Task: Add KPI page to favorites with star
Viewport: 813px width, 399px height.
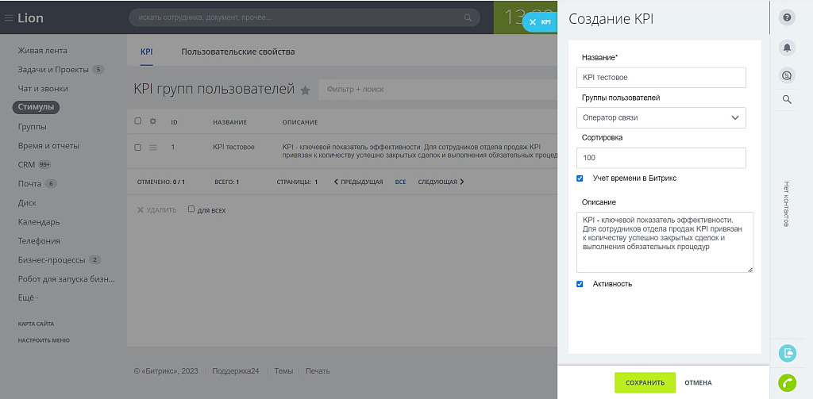Action: [x=305, y=90]
